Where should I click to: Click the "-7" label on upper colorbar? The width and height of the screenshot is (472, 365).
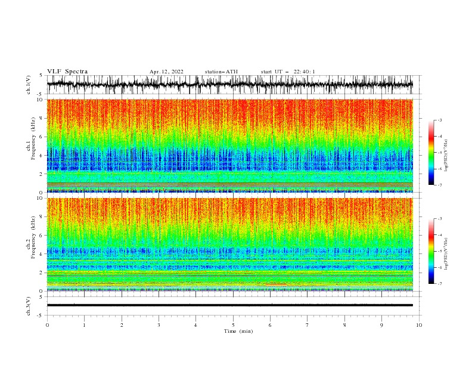coord(439,185)
